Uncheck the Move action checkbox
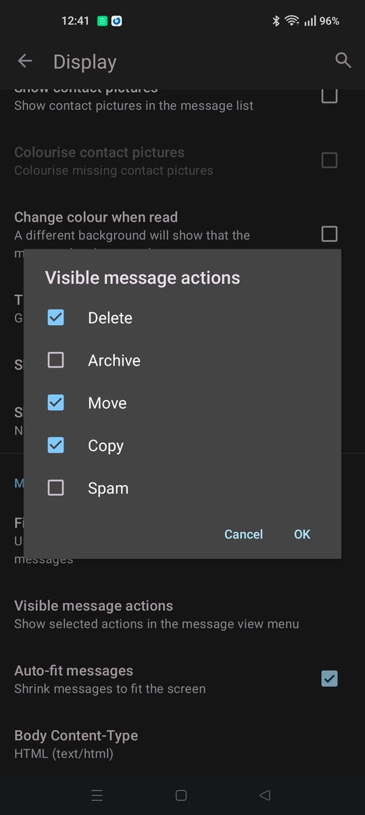 click(55, 403)
